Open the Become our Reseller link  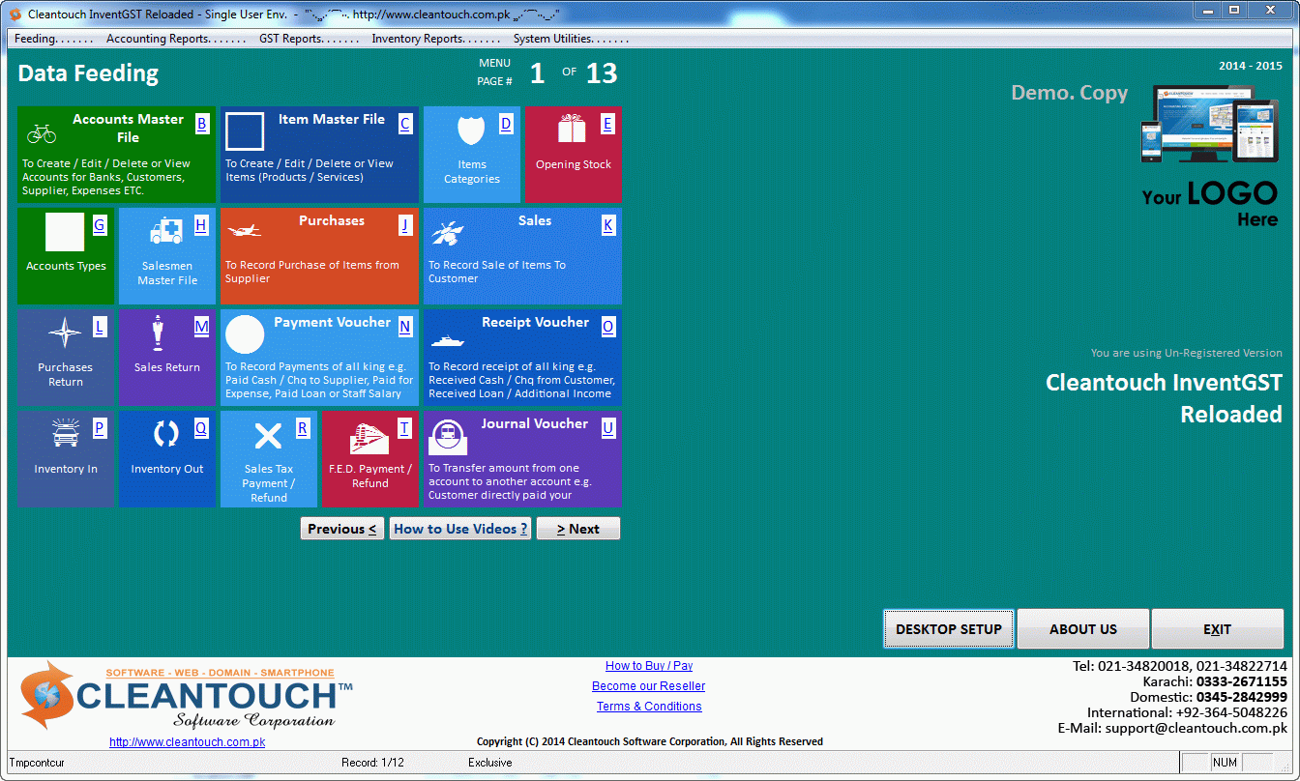click(649, 686)
